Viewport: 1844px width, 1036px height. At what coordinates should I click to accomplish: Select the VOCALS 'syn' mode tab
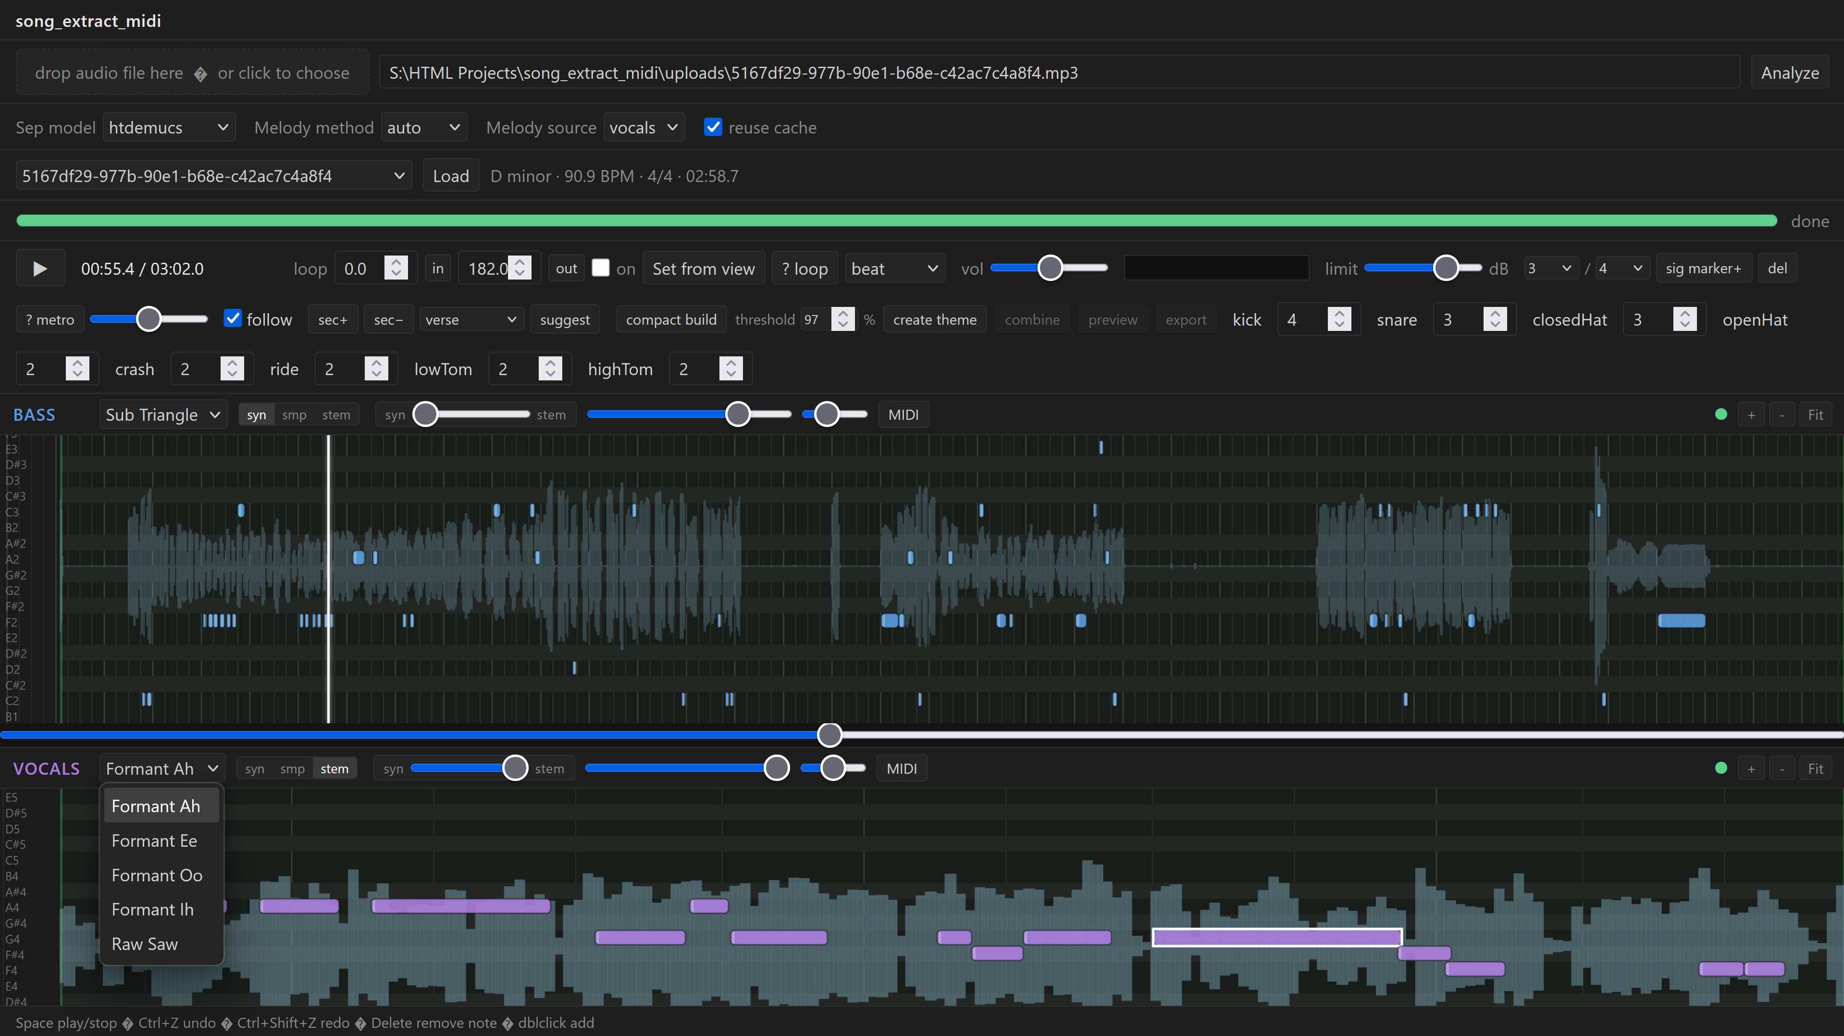(x=254, y=769)
